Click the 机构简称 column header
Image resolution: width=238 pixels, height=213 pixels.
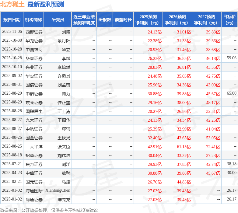(x=33, y=20)
